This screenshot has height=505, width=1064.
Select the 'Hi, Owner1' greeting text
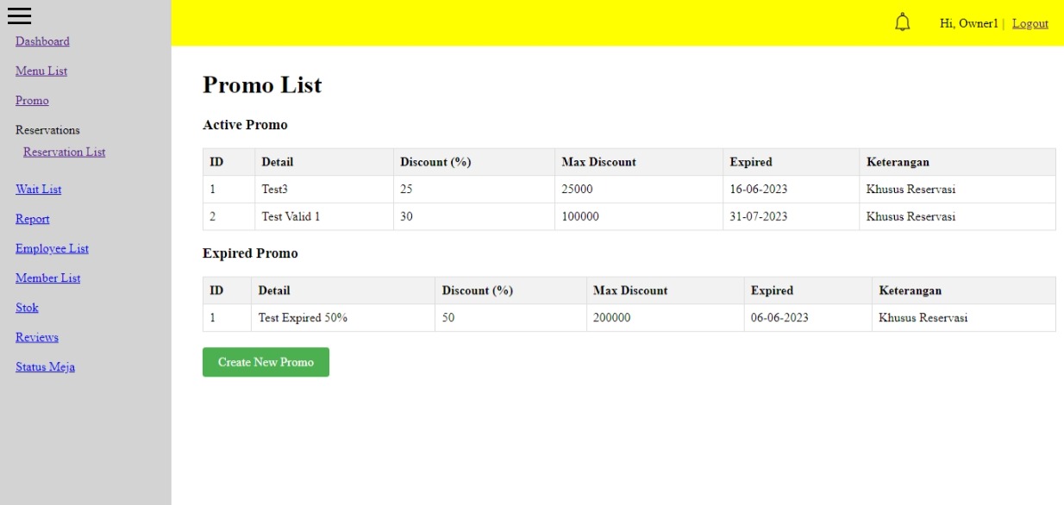969,23
